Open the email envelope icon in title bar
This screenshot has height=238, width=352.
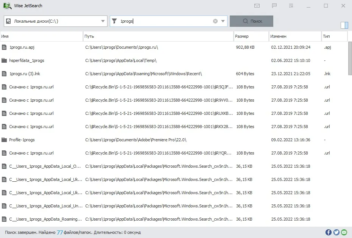tap(257, 6)
